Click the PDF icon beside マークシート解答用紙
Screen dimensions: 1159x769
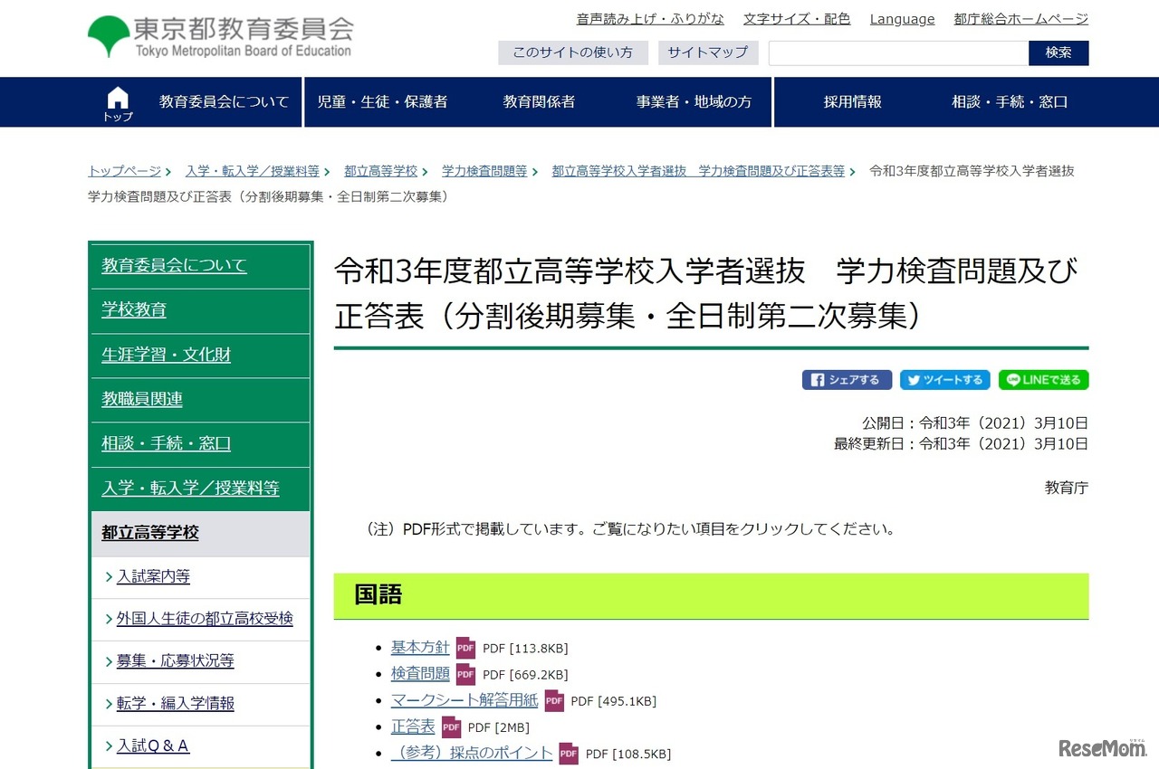554,701
